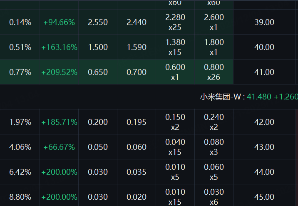
Task: Pick the 0.150 x2 bid quote
Action: tap(175, 122)
